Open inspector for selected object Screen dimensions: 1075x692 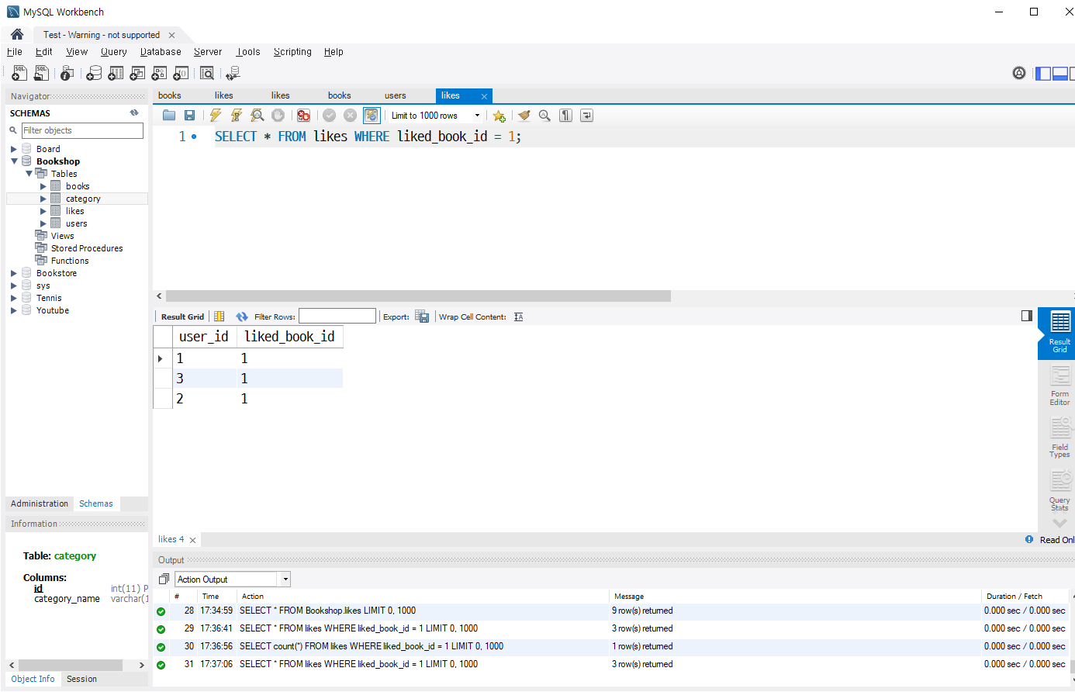point(67,73)
